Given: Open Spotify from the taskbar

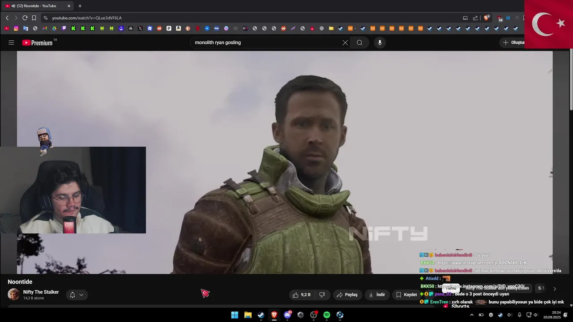Looking at the screenshot, I should pyautogui.click(x=326, y=315).
